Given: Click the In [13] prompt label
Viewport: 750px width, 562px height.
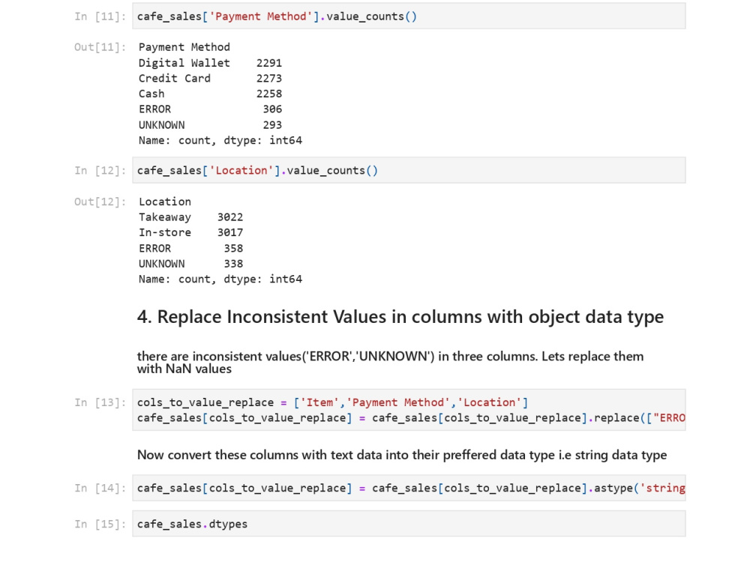Looking at the screenshot, I should pyautogui.click(x=100, y=402).
